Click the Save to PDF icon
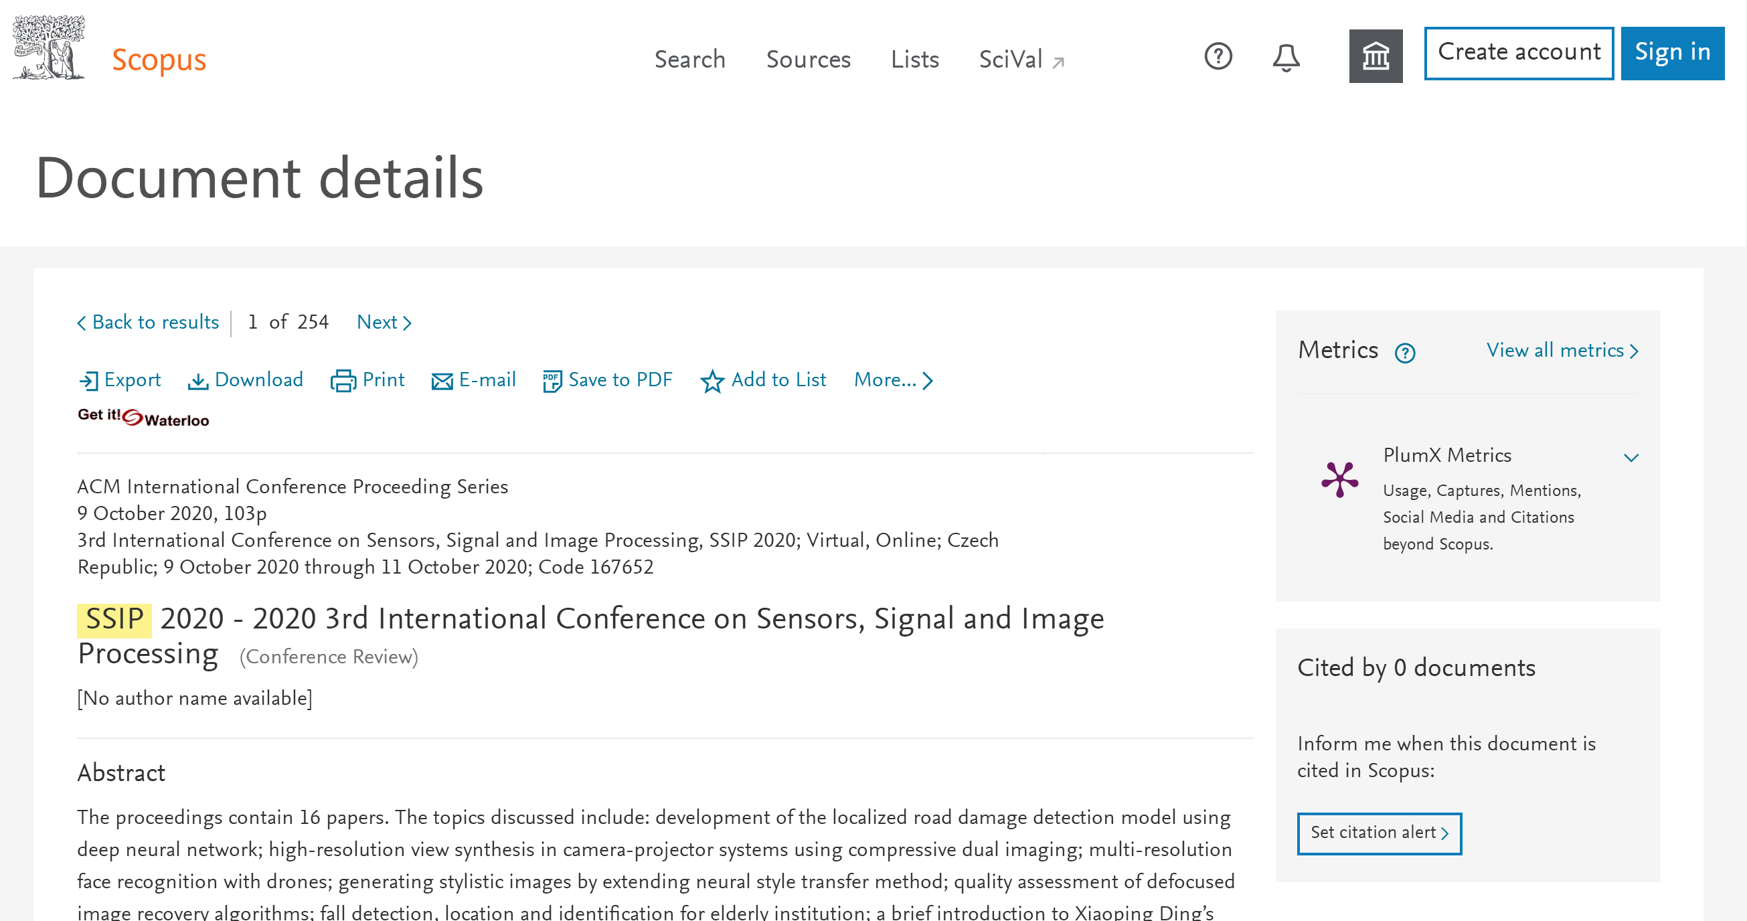This screenshot has height=921, width=1747. (552, 381)
